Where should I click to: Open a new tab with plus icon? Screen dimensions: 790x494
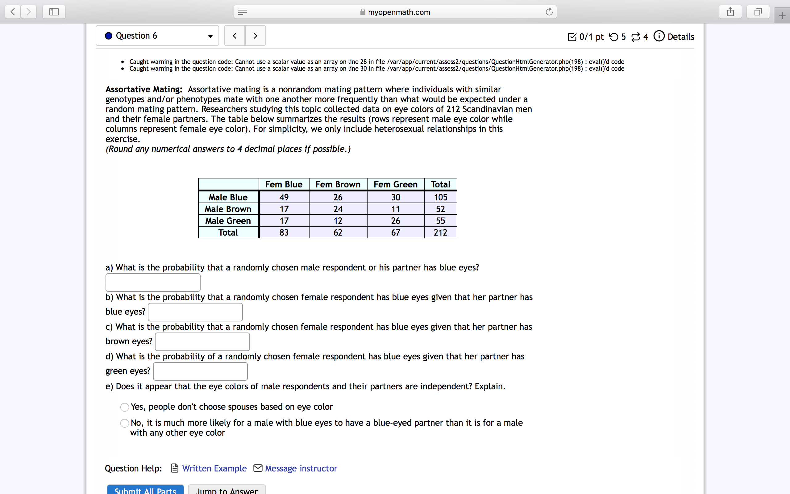tap(782, 16)
